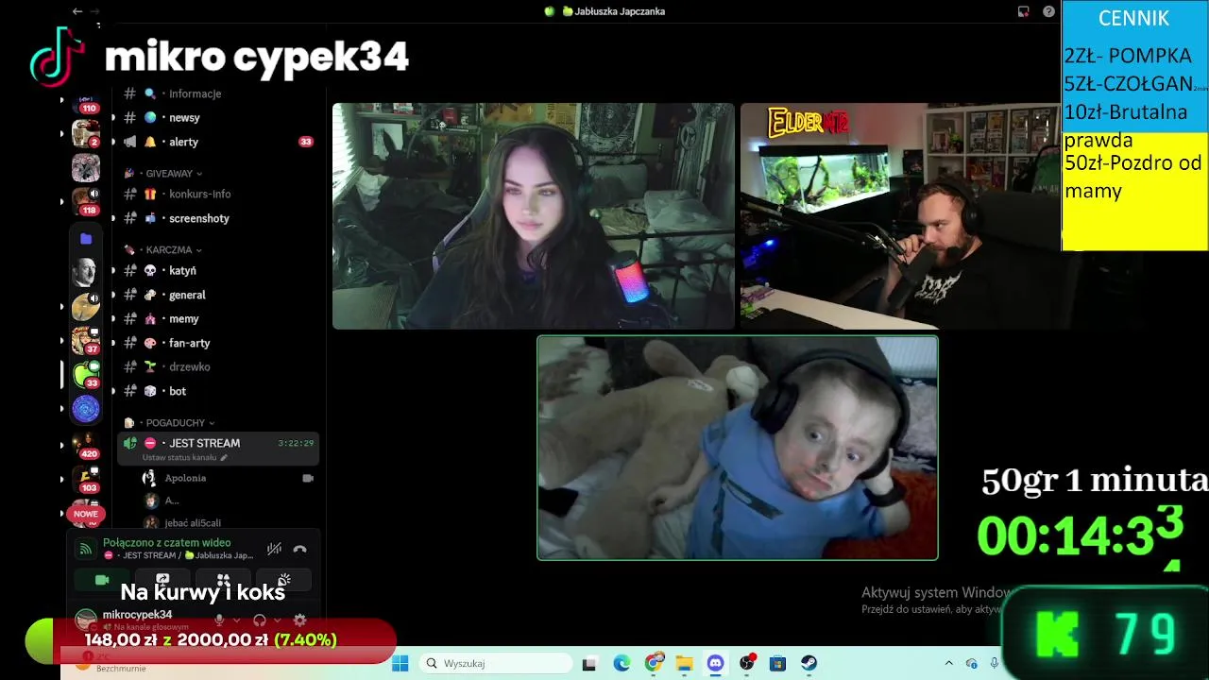Open Google Chrome from taskbar
The height and width of the screenshot is (680, 1209).
653,663
